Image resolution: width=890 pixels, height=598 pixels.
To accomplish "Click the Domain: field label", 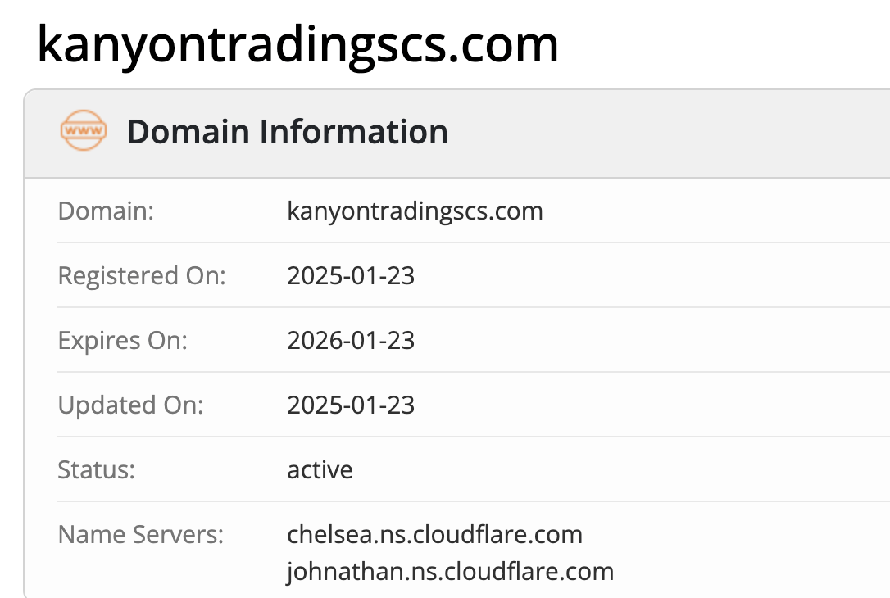I will (106, 211).
